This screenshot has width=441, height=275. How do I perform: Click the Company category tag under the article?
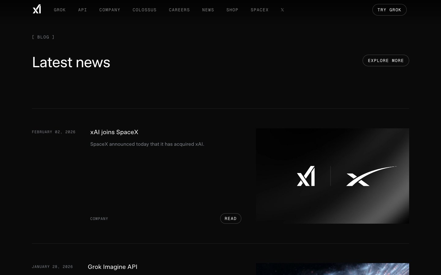click(99, 219)
